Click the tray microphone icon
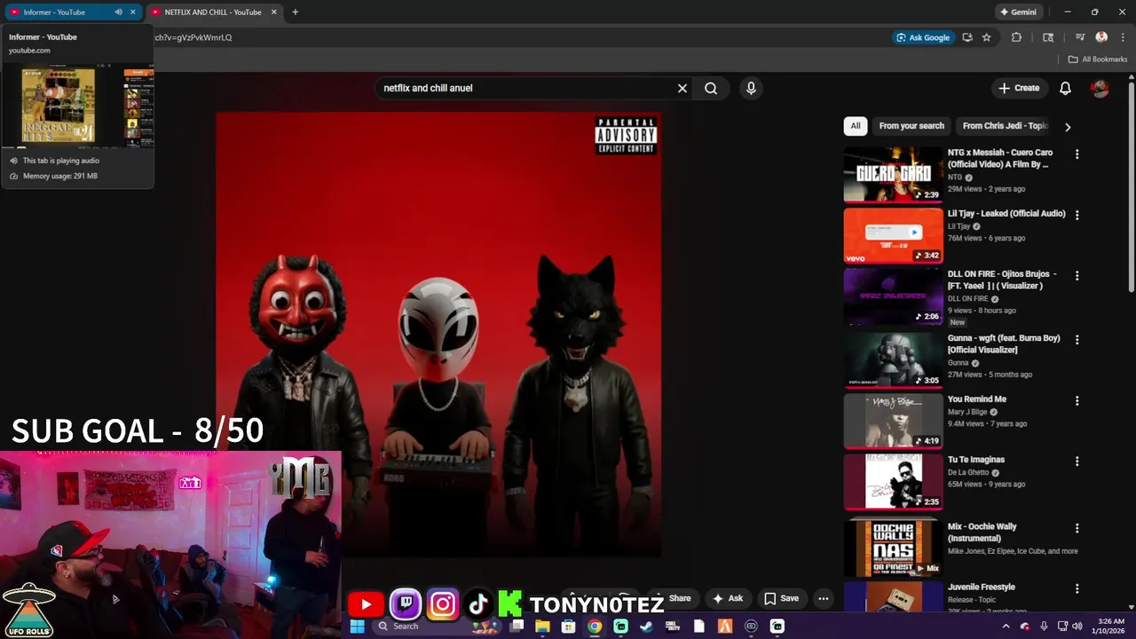Screen dimensions: 1136x639 tap(1044, 626)
